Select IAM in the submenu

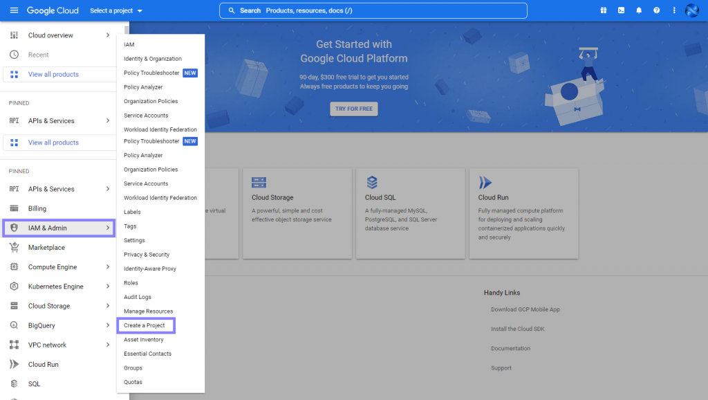click(129, 44)
